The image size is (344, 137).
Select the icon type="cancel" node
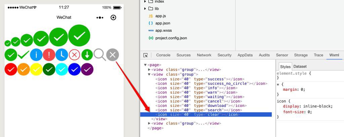[199, 101]
